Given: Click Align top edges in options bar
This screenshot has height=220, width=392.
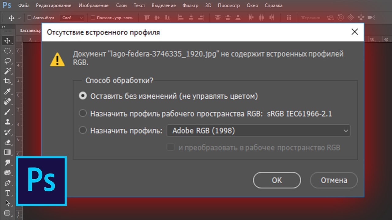Looking at the screenshot, I should 147,17.
